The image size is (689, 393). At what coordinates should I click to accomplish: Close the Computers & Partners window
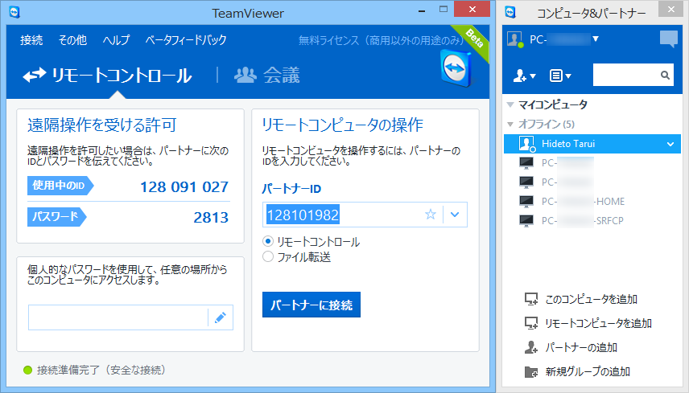671,9
